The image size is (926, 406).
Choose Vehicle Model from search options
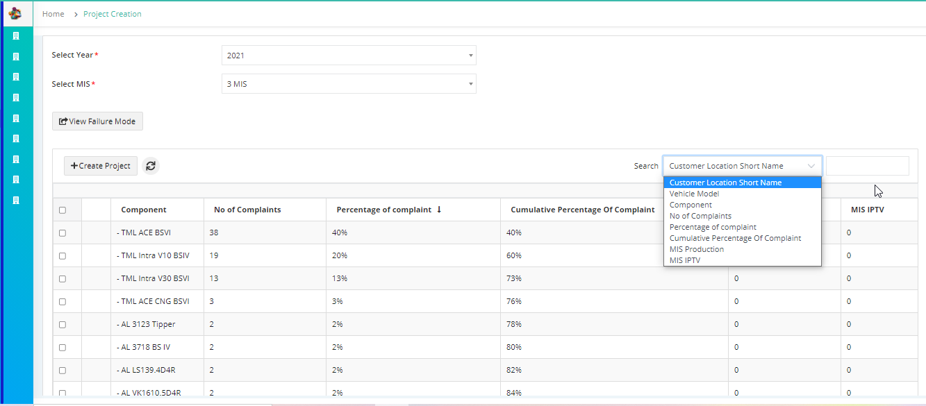pos(694,194)
